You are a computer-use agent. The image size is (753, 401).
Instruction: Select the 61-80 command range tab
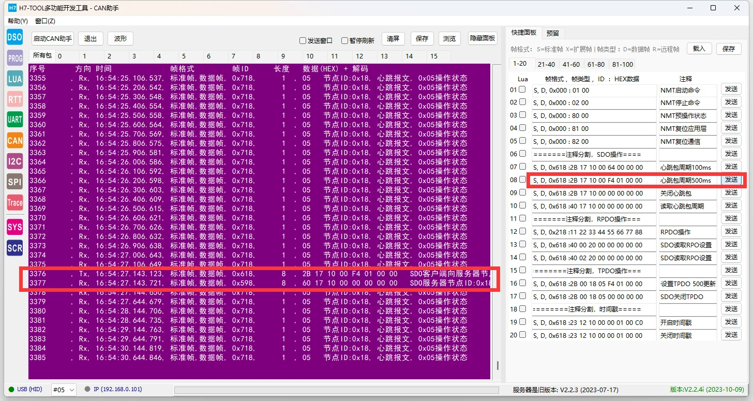596,64
